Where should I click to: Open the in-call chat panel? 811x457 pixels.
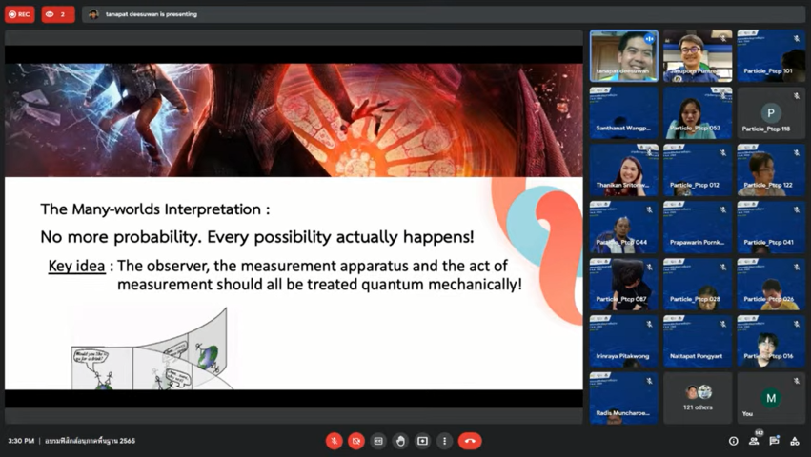(x=774, y=441)
